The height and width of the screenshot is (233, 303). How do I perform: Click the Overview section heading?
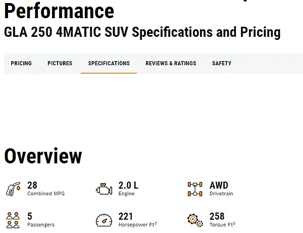pos(43,156)
